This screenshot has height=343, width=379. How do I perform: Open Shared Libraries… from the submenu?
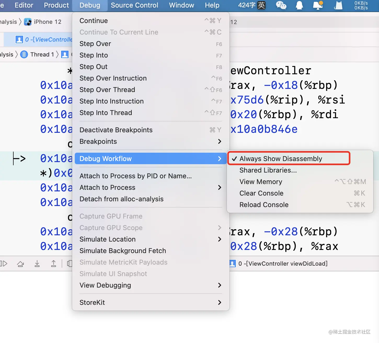300,170
